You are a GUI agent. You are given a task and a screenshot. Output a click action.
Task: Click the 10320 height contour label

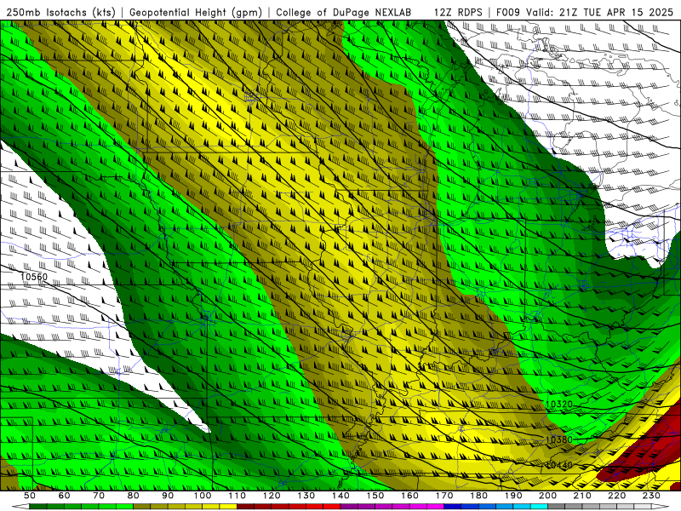(559, 405)
